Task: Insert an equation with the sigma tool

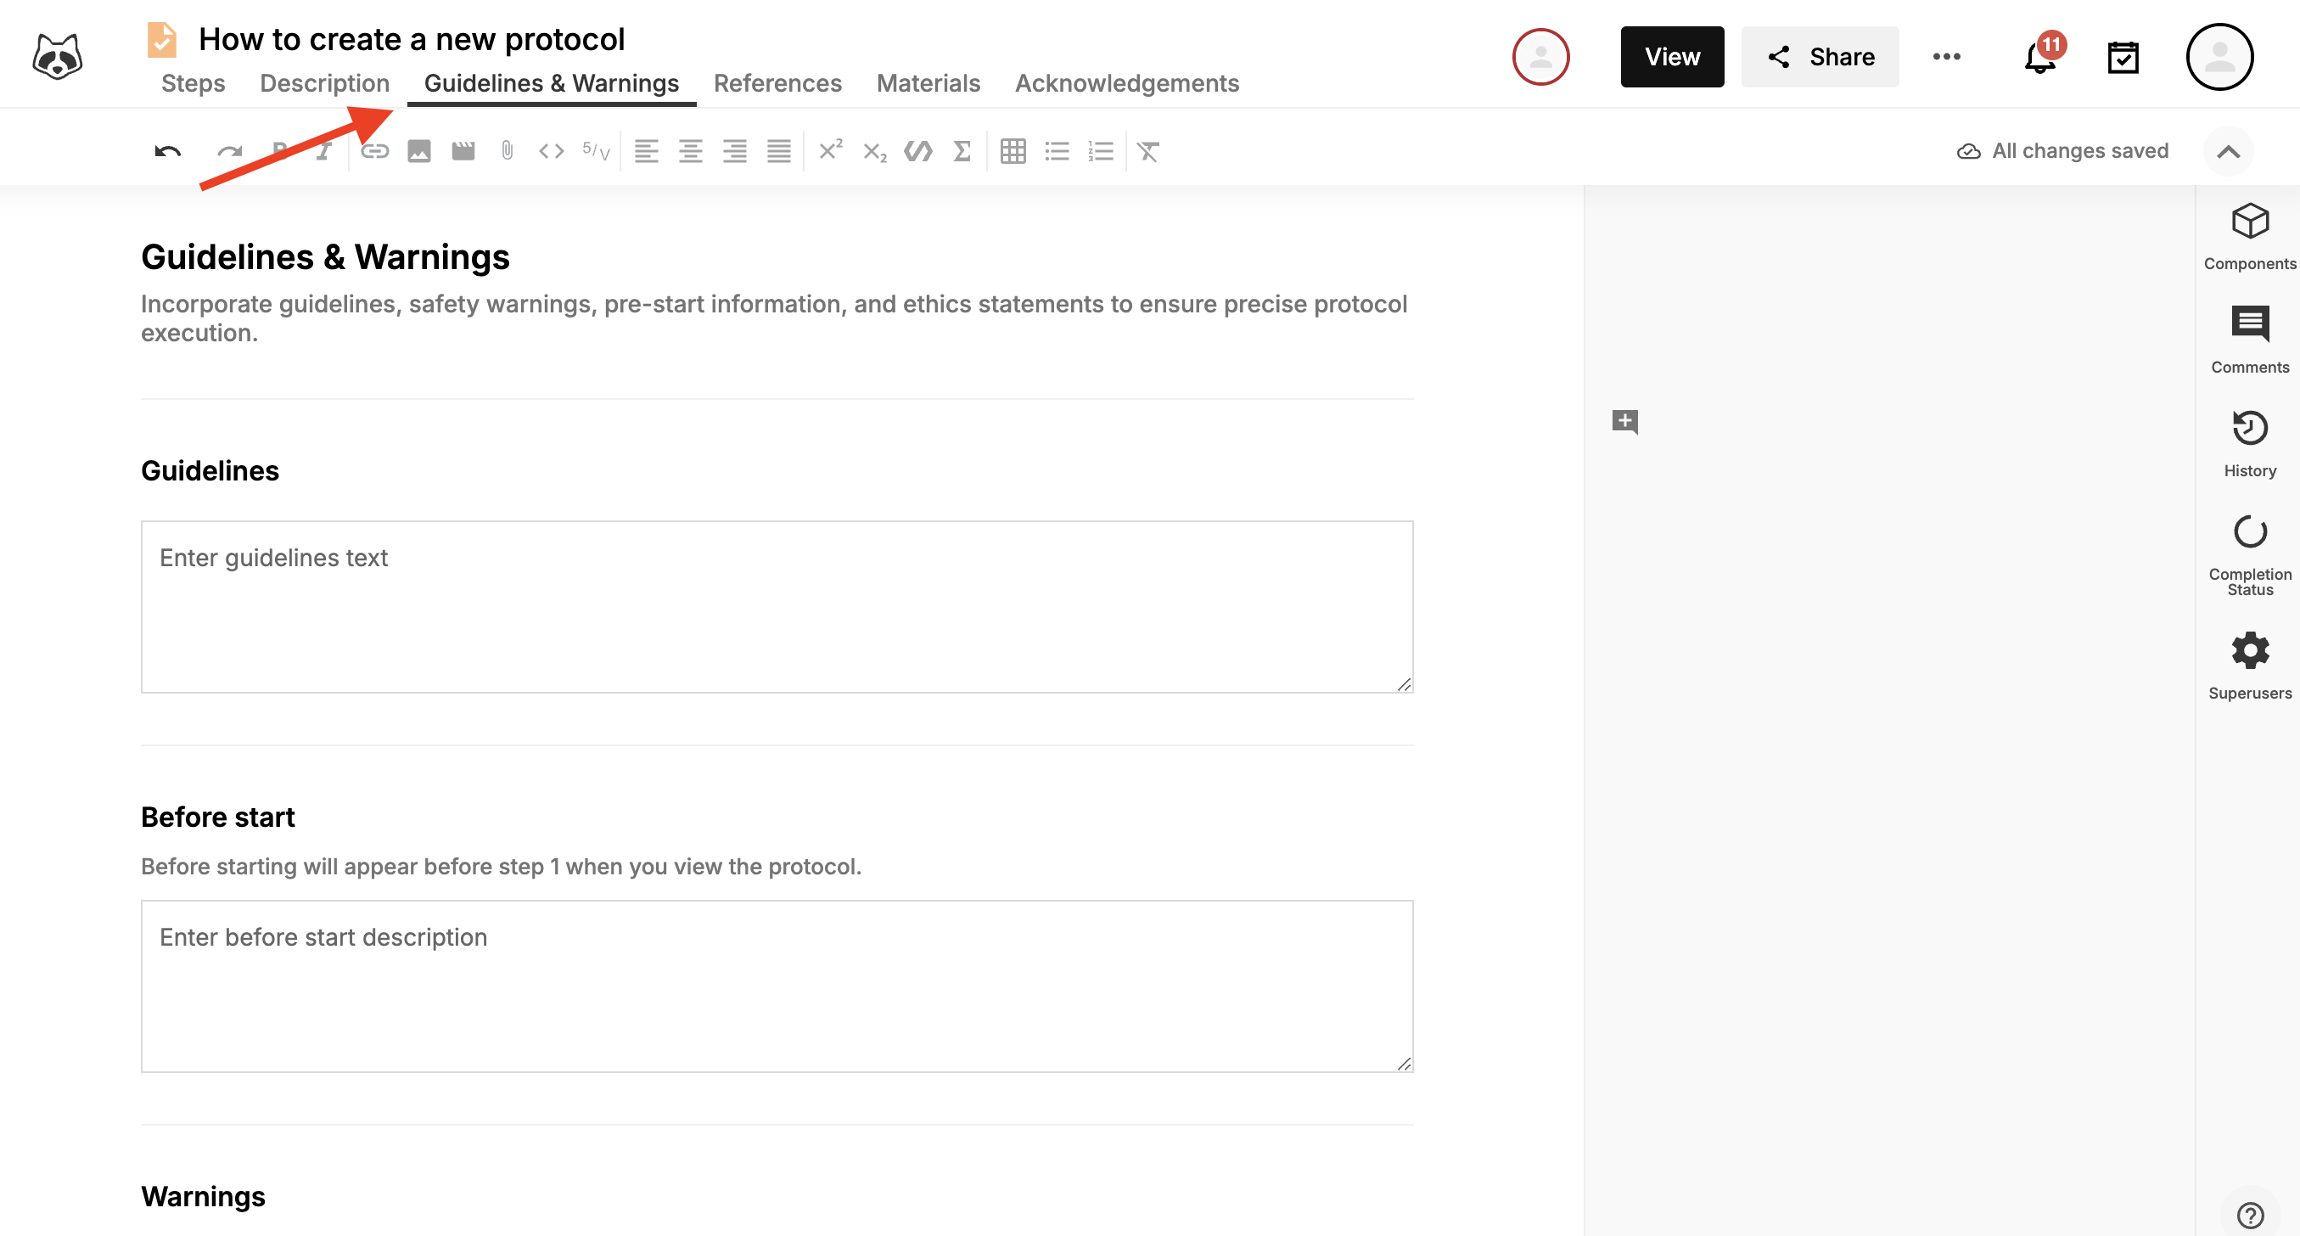Action: 962,150
